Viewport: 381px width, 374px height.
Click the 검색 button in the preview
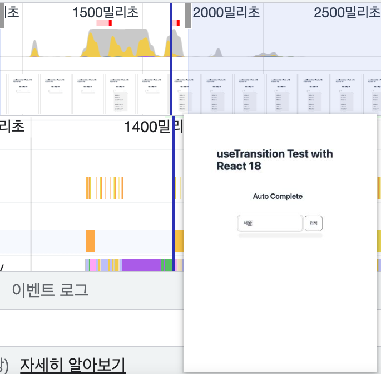(314, 223)
